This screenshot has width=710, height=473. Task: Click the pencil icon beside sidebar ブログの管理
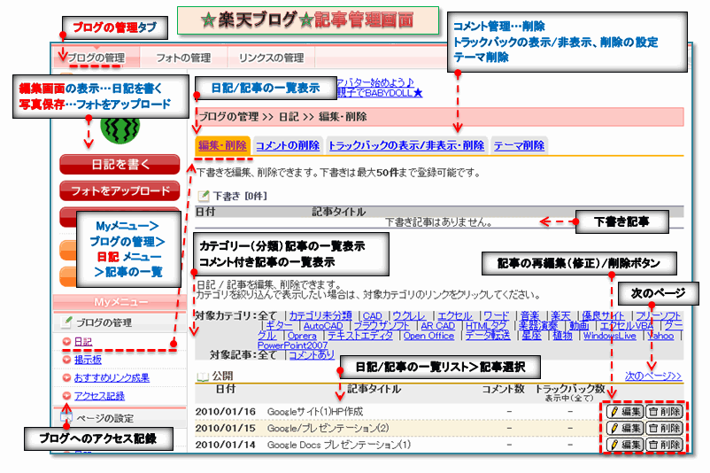(x=66, y=322)
